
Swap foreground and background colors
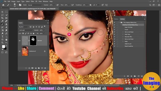[x=6, y=45]
